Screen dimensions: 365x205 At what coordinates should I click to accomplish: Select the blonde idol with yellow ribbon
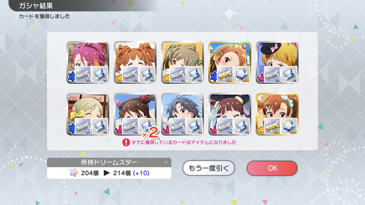88,114
